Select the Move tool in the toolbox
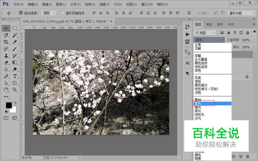This screenshot has width=258, height=161. [x=6, y=28]
